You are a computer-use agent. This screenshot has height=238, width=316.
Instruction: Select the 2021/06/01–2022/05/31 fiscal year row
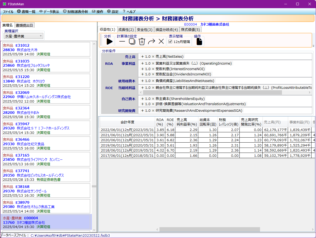[207, 135]
